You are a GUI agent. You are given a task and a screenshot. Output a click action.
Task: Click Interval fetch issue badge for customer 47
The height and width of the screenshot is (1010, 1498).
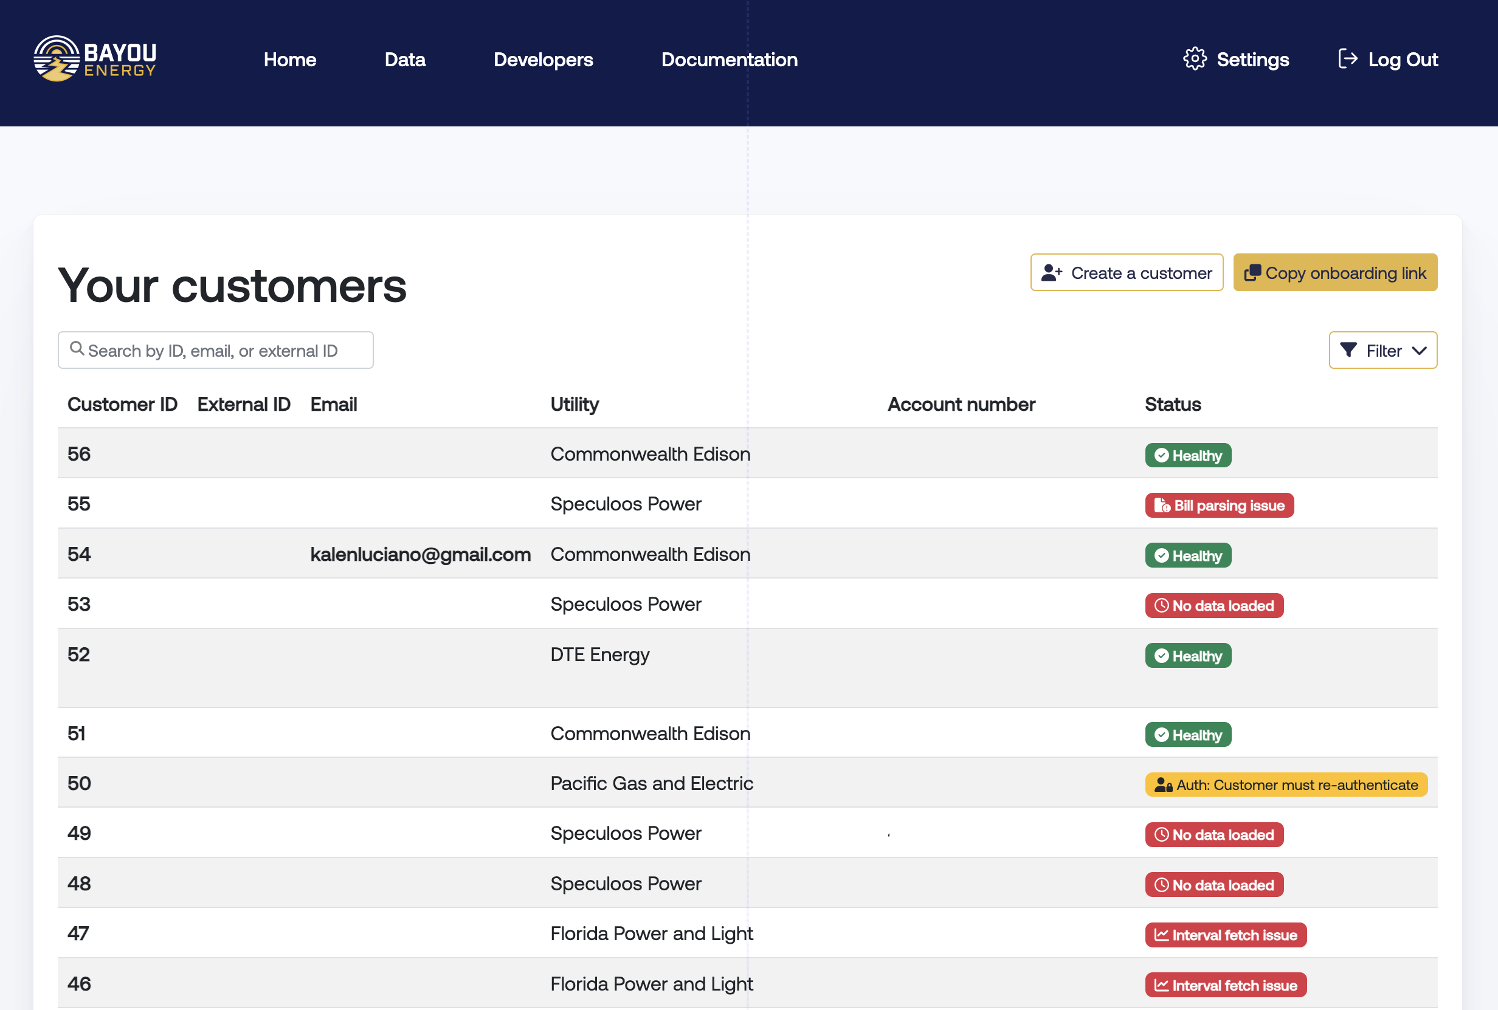point(1226,935)
